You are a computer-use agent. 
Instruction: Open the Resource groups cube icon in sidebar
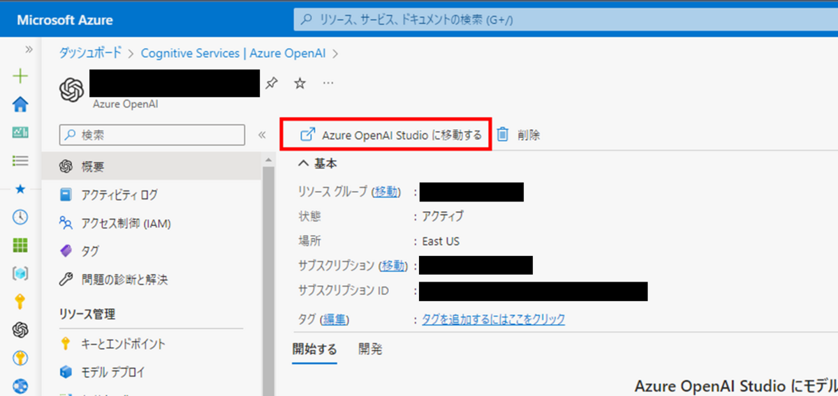tap(21, 273)
